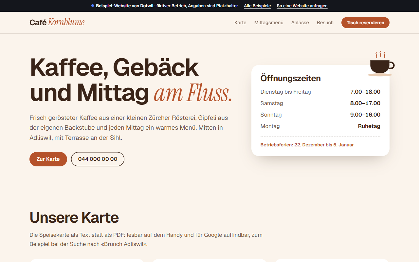The image size is (419, 262).
Task: Click the Dienstag bis Freitag row label
Action: tap(286, 92)
